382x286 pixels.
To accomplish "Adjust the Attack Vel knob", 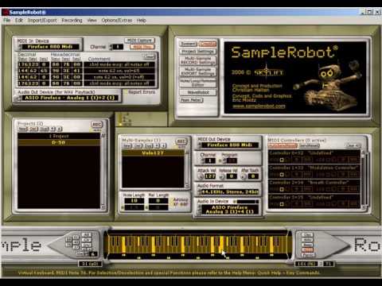I will tap(201, 176).
